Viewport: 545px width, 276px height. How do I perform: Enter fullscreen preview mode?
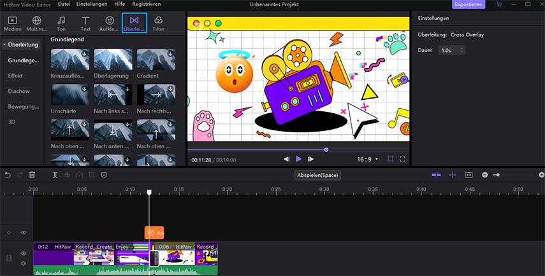(x=403, y=159)
